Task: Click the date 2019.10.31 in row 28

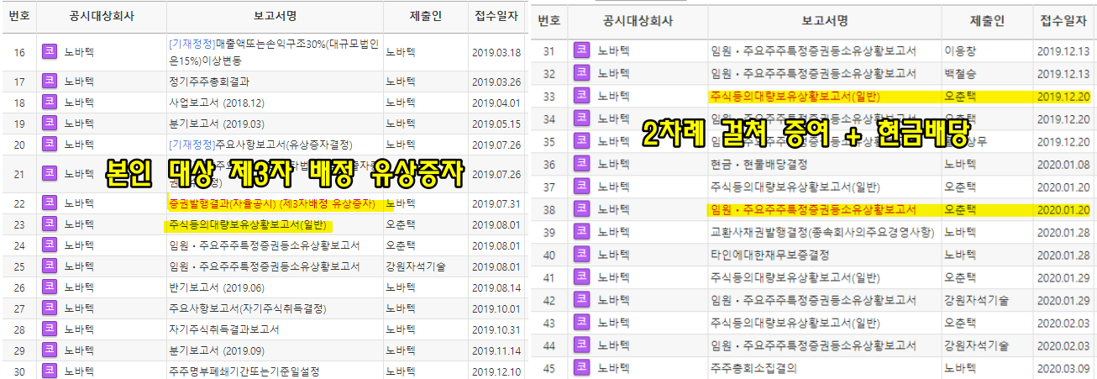Action: [496, 329]
